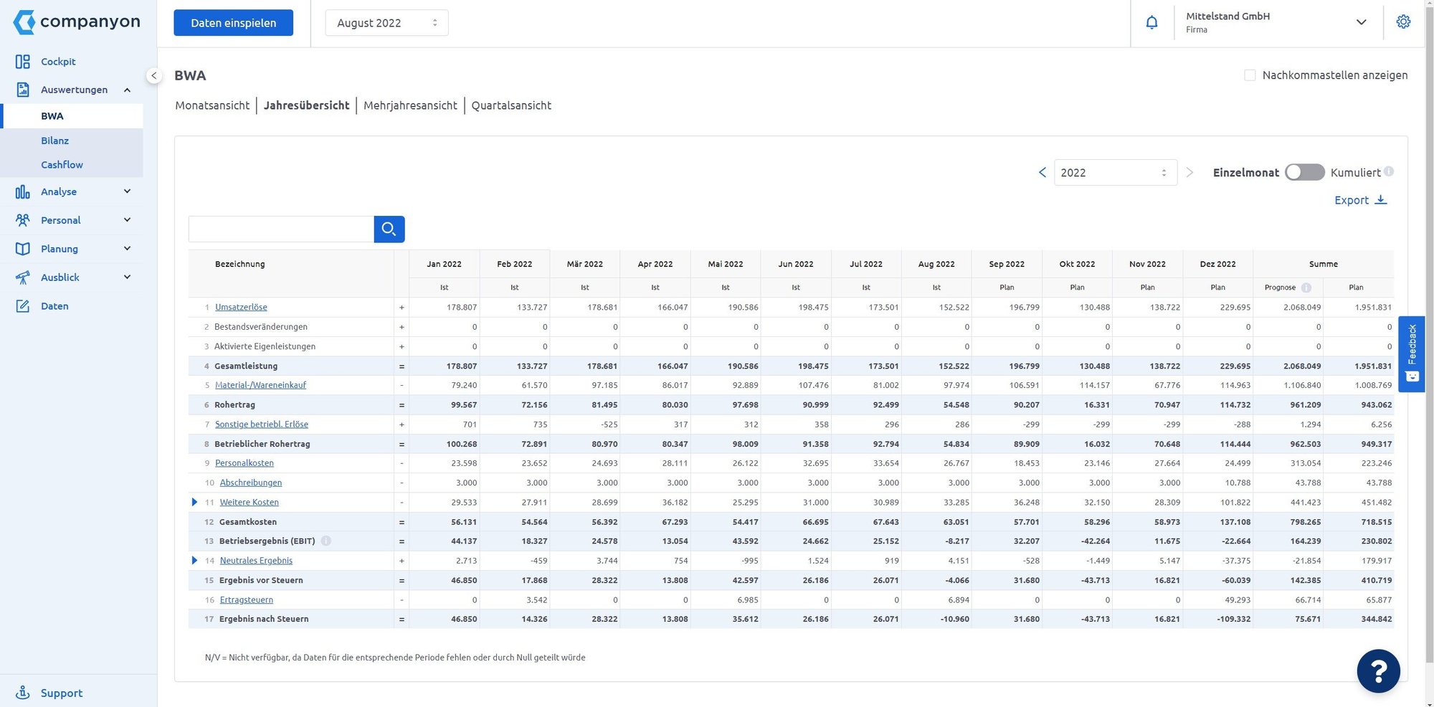Select BWA in sidebar
This screenshot has height=707, width=1434.
click(x=73, y=116)
